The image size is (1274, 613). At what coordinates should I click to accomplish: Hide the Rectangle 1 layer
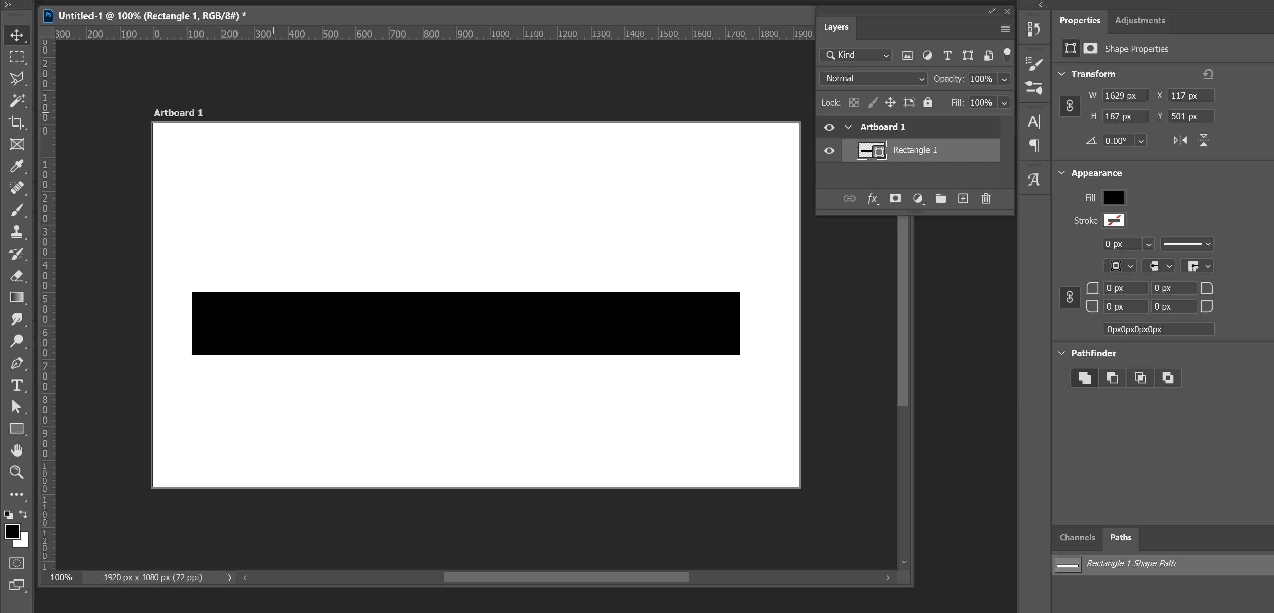pyautogui.click(x=829, y=150)
